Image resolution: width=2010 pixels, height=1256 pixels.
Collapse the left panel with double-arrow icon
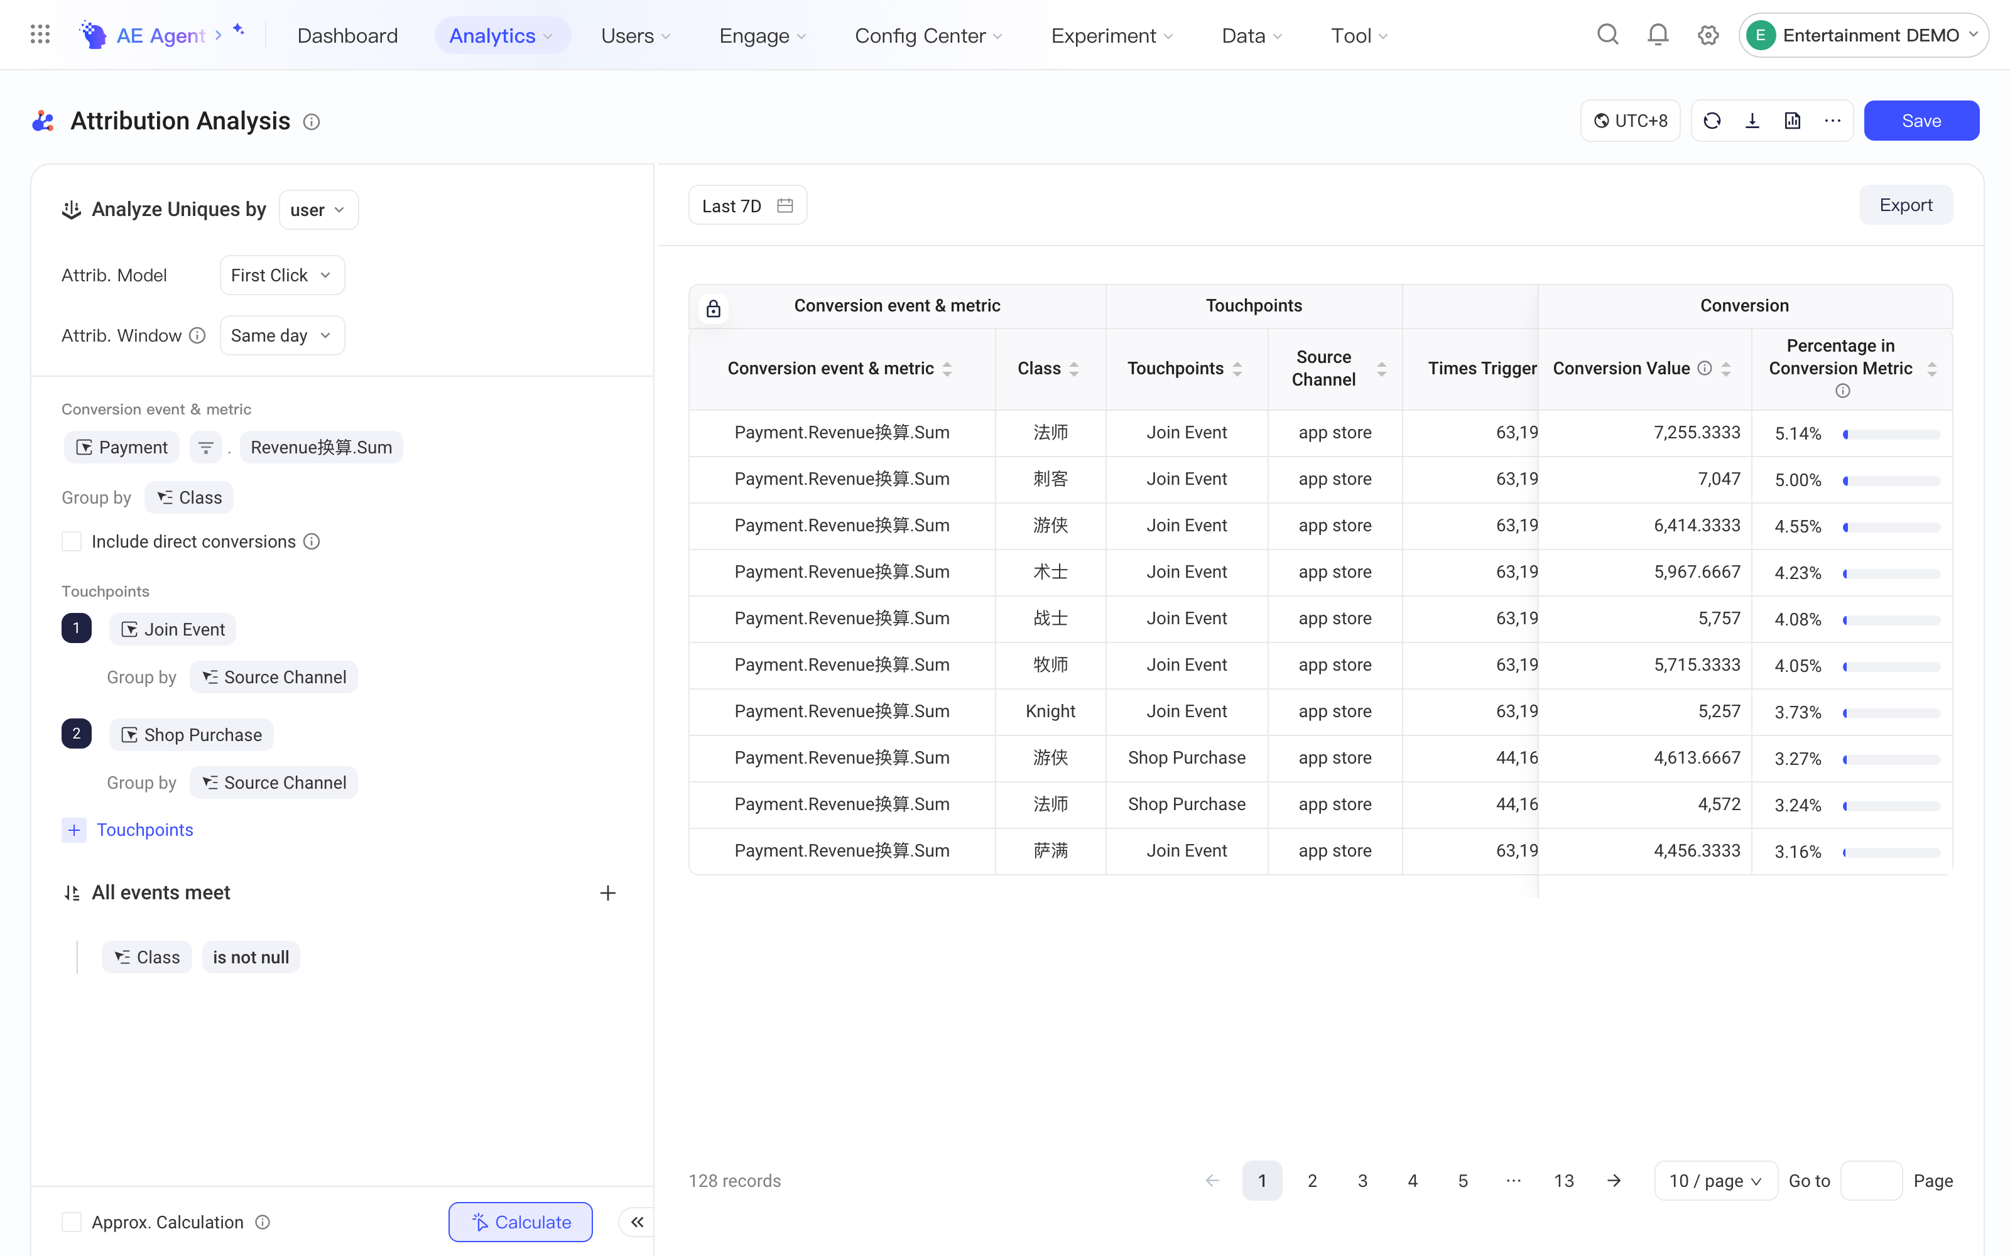[x=637, y=1222]
